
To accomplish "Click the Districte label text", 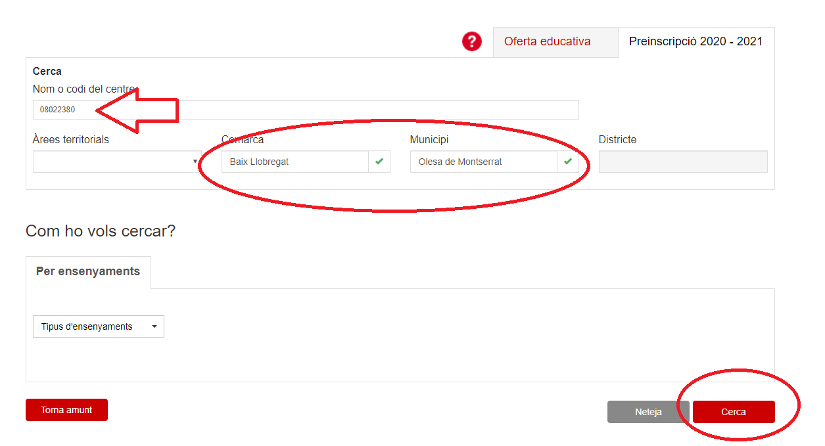I will (617, 140).
